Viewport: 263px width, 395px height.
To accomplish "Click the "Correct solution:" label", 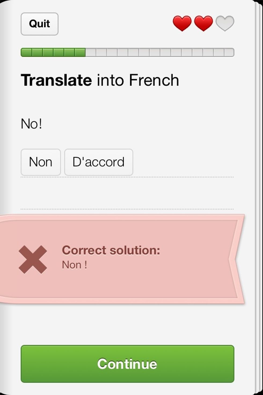I will tap(111, 250).
